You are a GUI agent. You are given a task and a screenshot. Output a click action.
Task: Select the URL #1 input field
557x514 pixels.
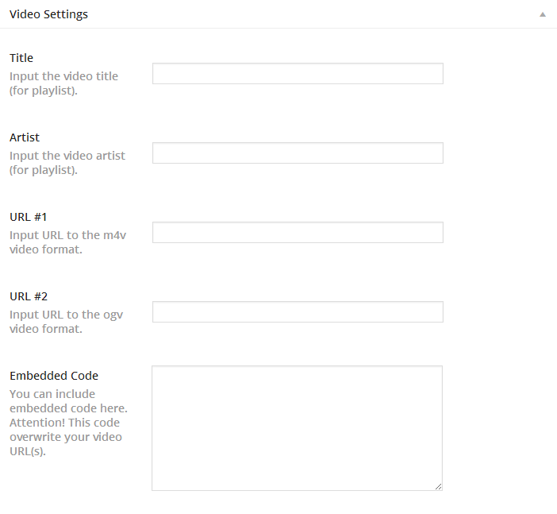point(298,233)
